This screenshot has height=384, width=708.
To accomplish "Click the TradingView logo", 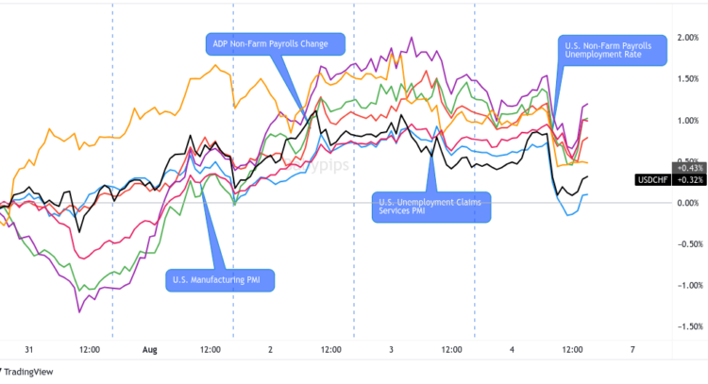I will pyautogui.click(x=26, y=373).
